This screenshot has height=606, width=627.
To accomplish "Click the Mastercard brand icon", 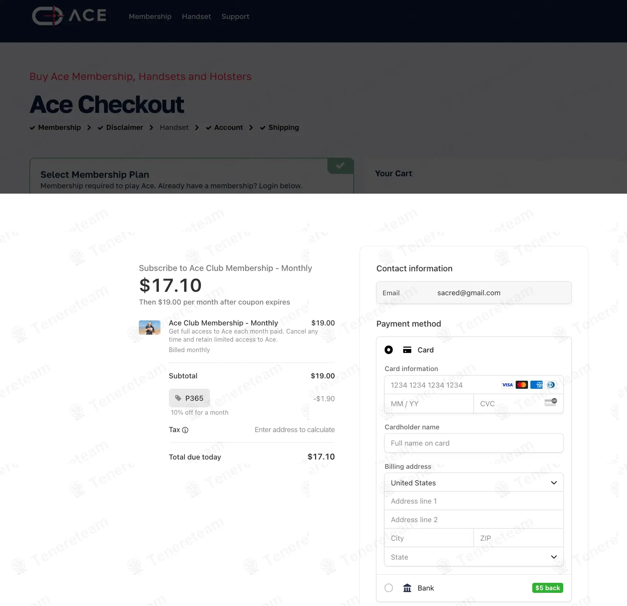I will [522, 385].
